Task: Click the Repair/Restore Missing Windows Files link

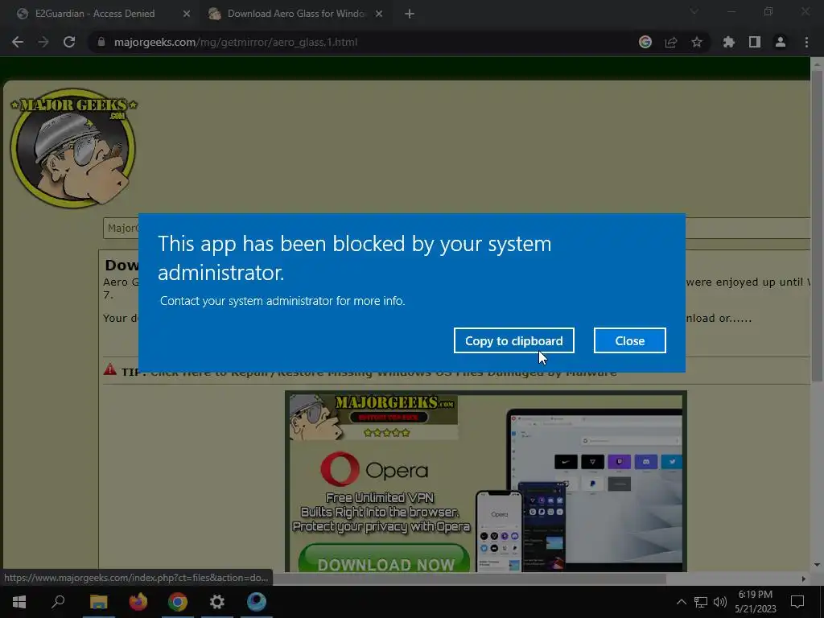Action: click(383, 372)
